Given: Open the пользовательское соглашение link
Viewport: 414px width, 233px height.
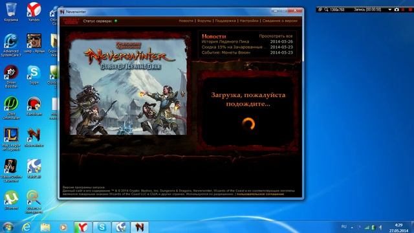Looking at the screenshot, I should click(x=260, y=194).
